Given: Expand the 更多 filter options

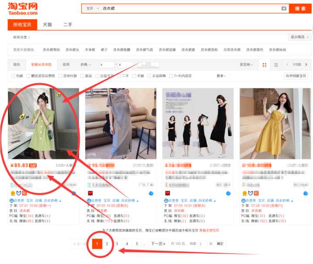Looking at the screenshot, I should pyautogui.click(x=221, y=76).
